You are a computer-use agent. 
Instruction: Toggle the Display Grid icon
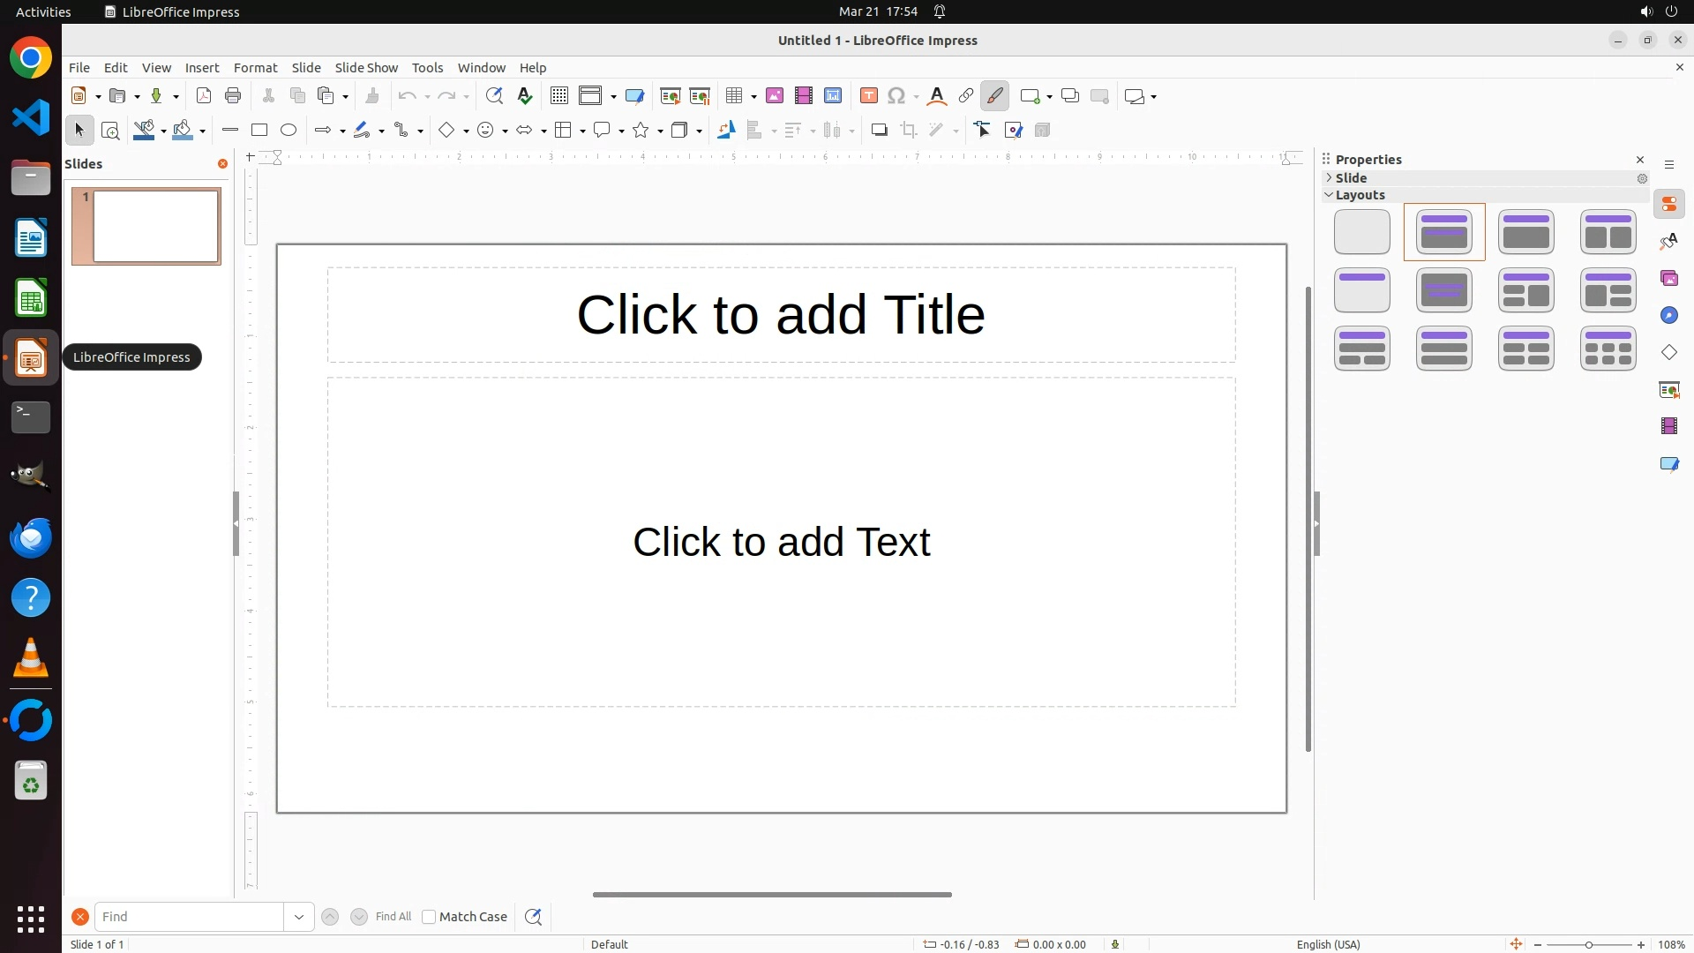(559, 96)
